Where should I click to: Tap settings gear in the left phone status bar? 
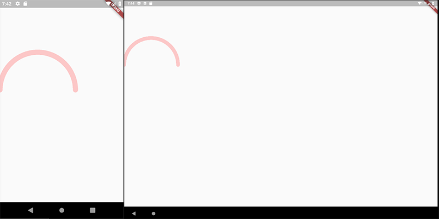tap(18, 4)
